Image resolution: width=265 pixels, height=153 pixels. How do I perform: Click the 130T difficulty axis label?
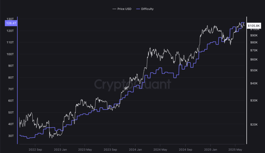[x=10, y=19]
